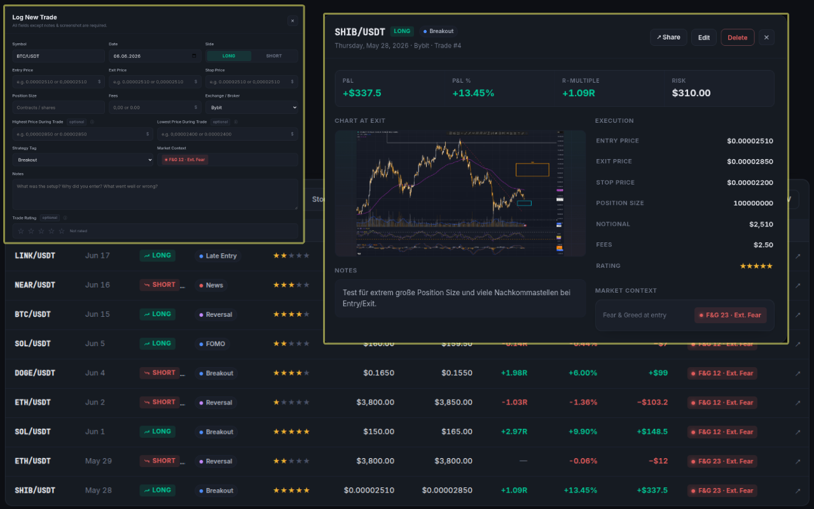Click inside the Notes text area
This screenshot has height=509, width=814.
[x=155, y=194]
